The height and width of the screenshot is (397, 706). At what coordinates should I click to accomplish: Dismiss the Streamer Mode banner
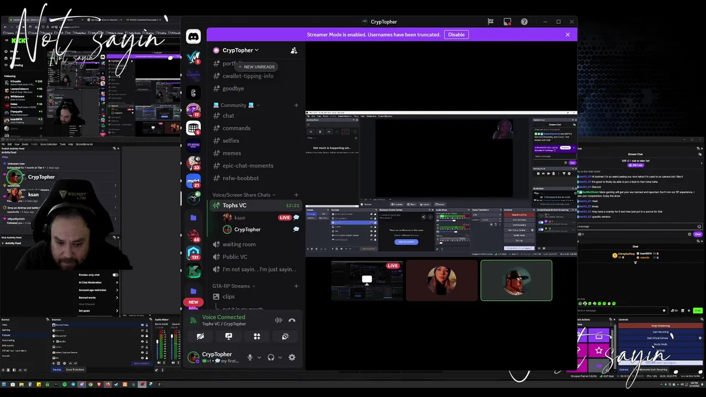[568, 35]
